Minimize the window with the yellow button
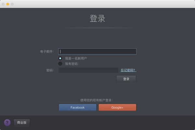 tap(8, 4)
